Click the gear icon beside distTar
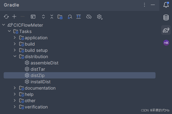172x114 pixels. (x=27, y=69)
